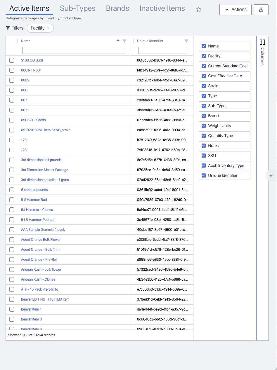Click the sparkle assistant icon at right edge
This screenshot has height=370, width=277.
coord(271,176)
